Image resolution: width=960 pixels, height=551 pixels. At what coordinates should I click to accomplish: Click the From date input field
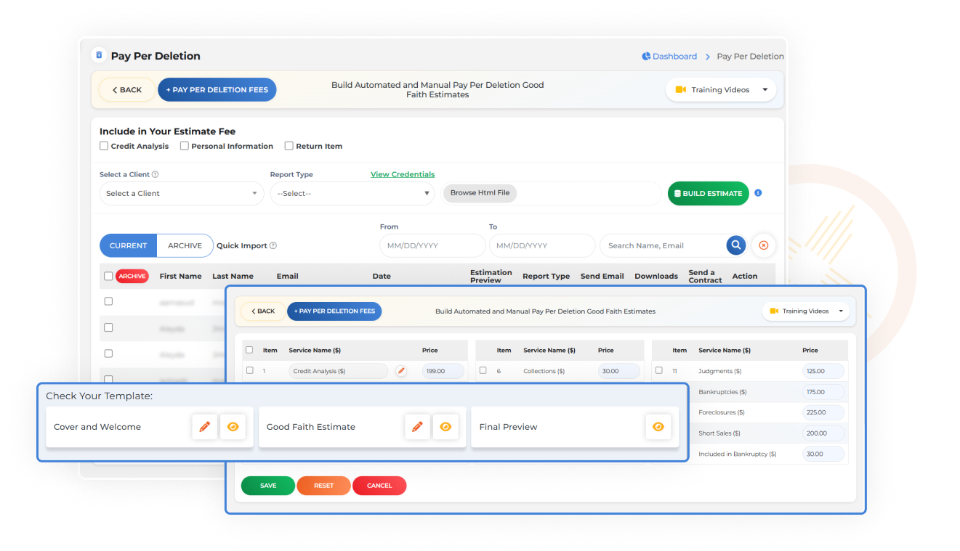432,245
